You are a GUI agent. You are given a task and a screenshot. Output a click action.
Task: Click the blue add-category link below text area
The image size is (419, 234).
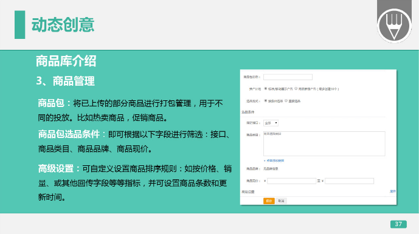point(274,160)
